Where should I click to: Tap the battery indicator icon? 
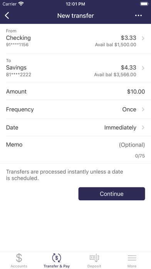(144, 4)
